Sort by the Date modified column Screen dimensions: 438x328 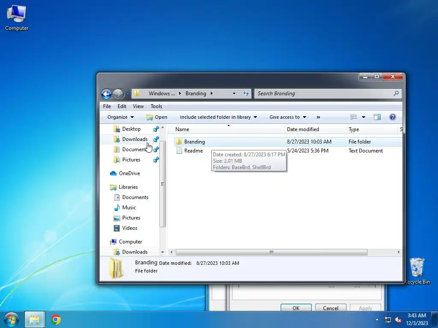click(x=315, y=129)
